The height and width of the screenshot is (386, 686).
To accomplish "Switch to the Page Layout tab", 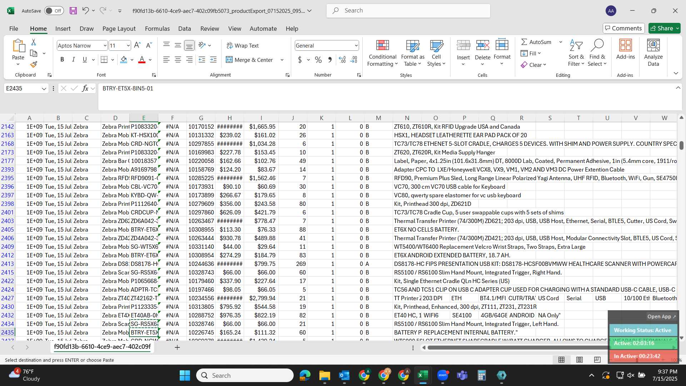I will (x=119, y=29).
